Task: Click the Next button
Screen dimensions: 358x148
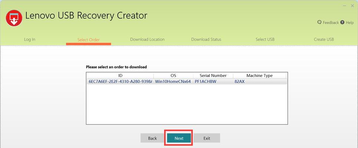Action: pyautogui.click(x=179, y=138)
